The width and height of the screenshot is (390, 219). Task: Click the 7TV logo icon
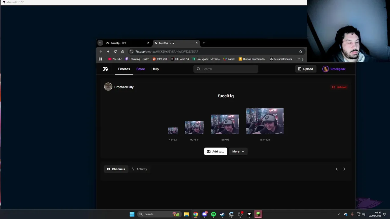coord(105,69)
